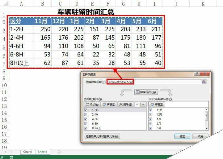223x159 pixels.
Task: Uncheck the 12月 category checkbox
Action: 150,114
